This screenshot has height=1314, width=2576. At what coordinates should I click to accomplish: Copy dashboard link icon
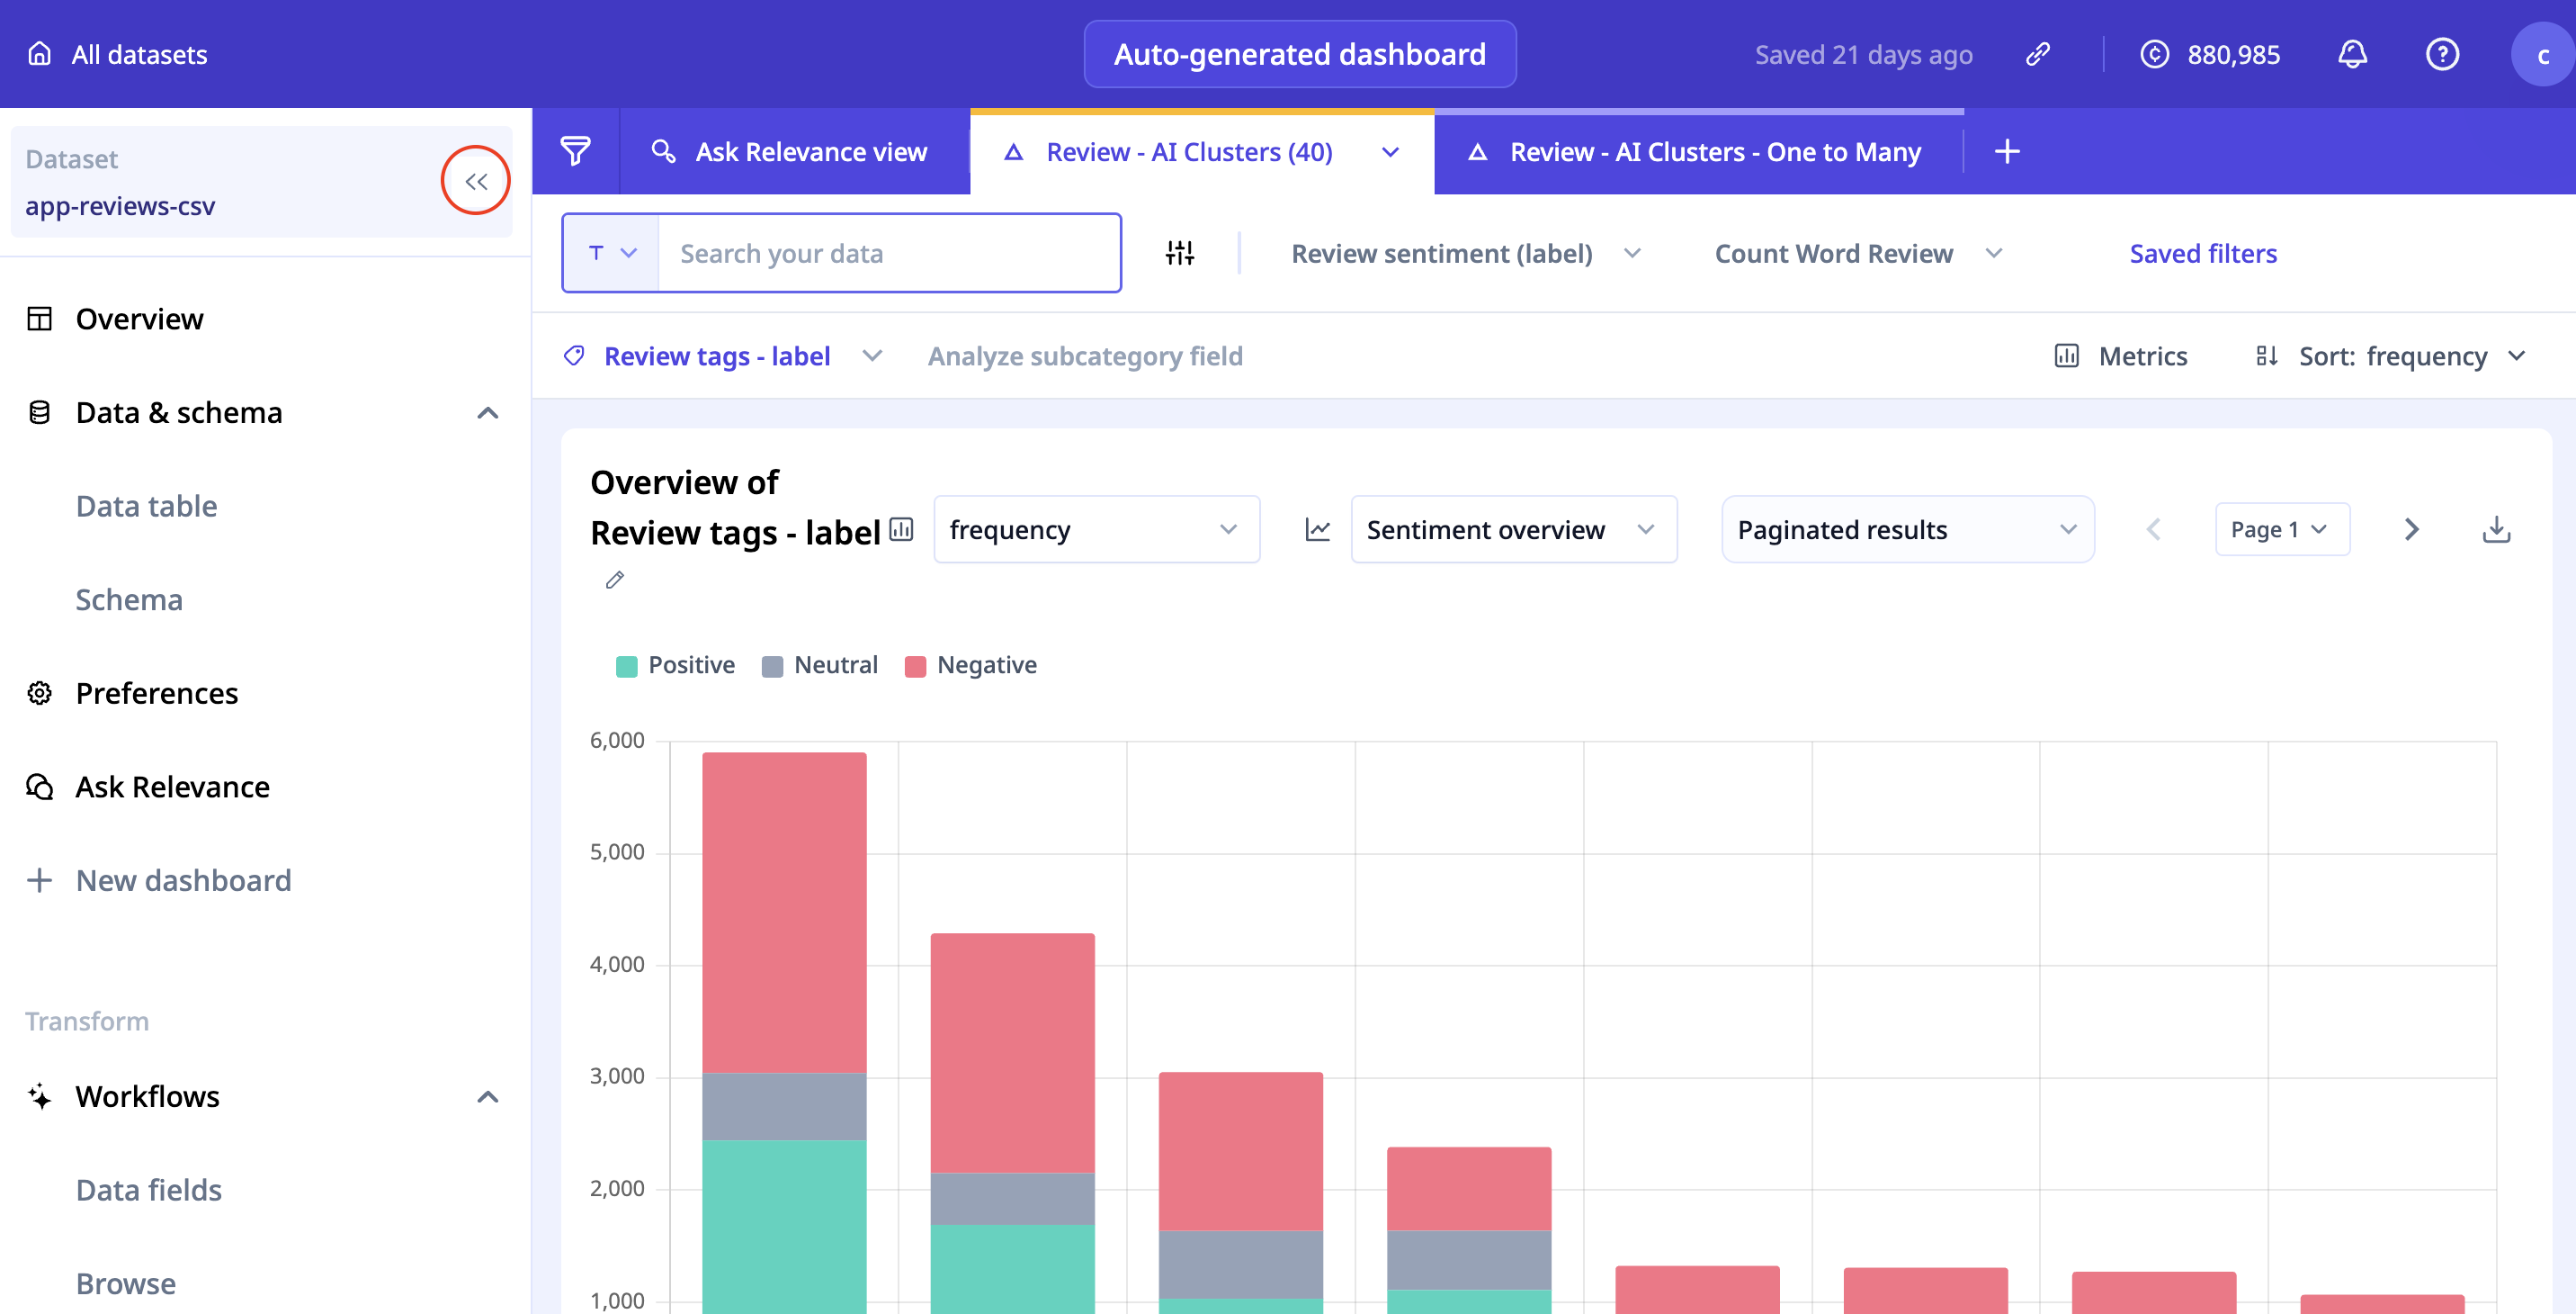(x=2037, y=54)
